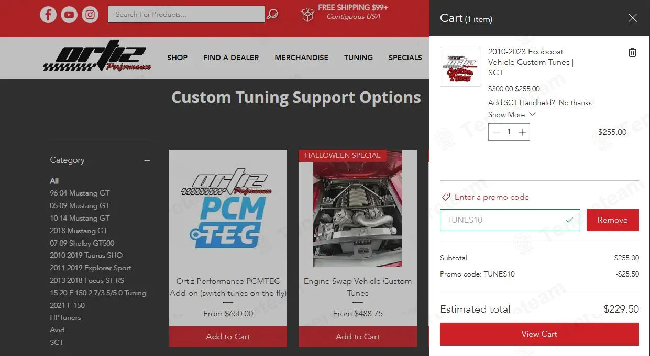Click the promo code tag icon
Screen dimensions: 650x356
(446, 197)
